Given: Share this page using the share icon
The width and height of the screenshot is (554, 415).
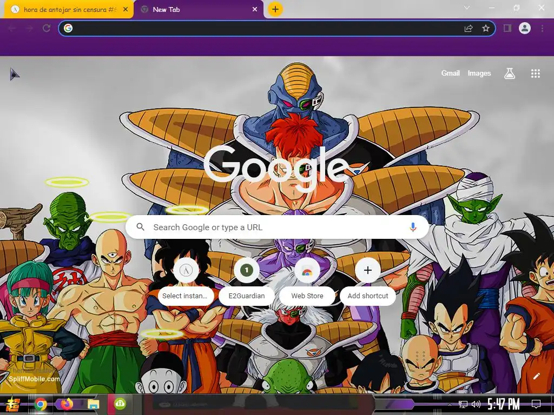Looking at the screenshot, I should click(469, 29).
